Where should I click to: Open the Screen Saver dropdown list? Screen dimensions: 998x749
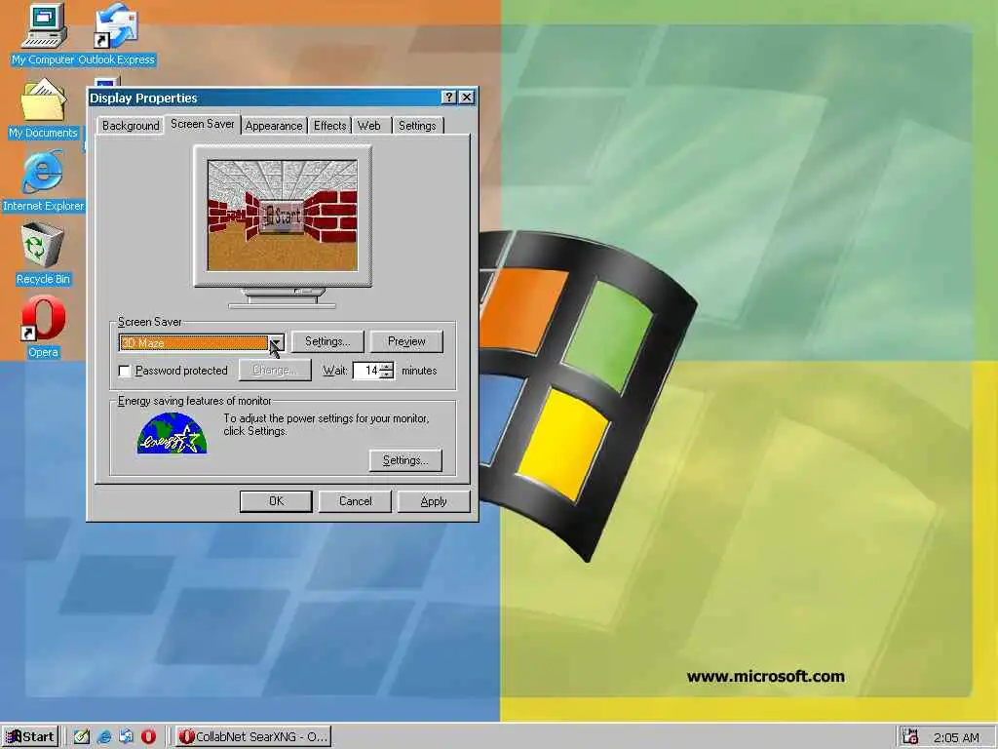276,342
